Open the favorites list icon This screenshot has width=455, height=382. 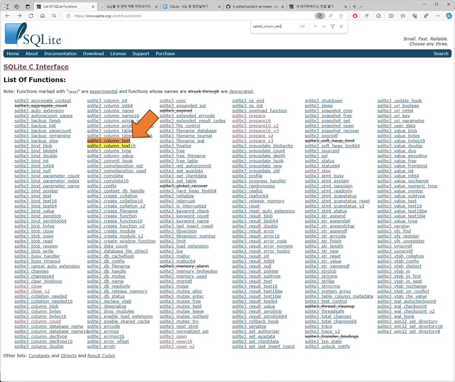coord(403,16)
